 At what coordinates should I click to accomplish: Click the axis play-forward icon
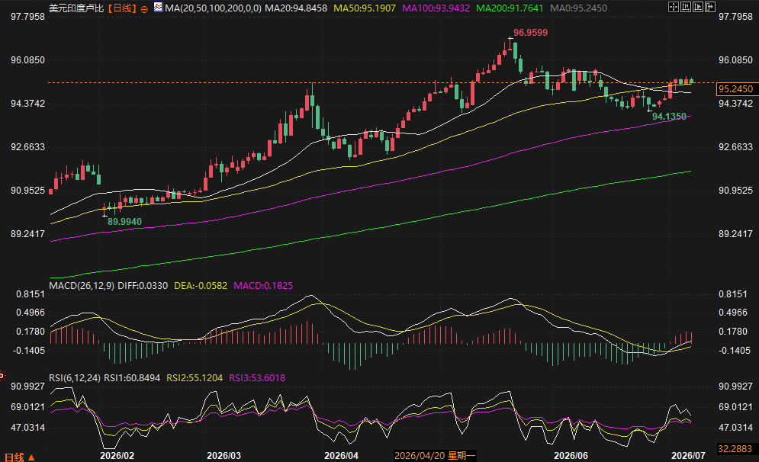(x=698, y=7)
